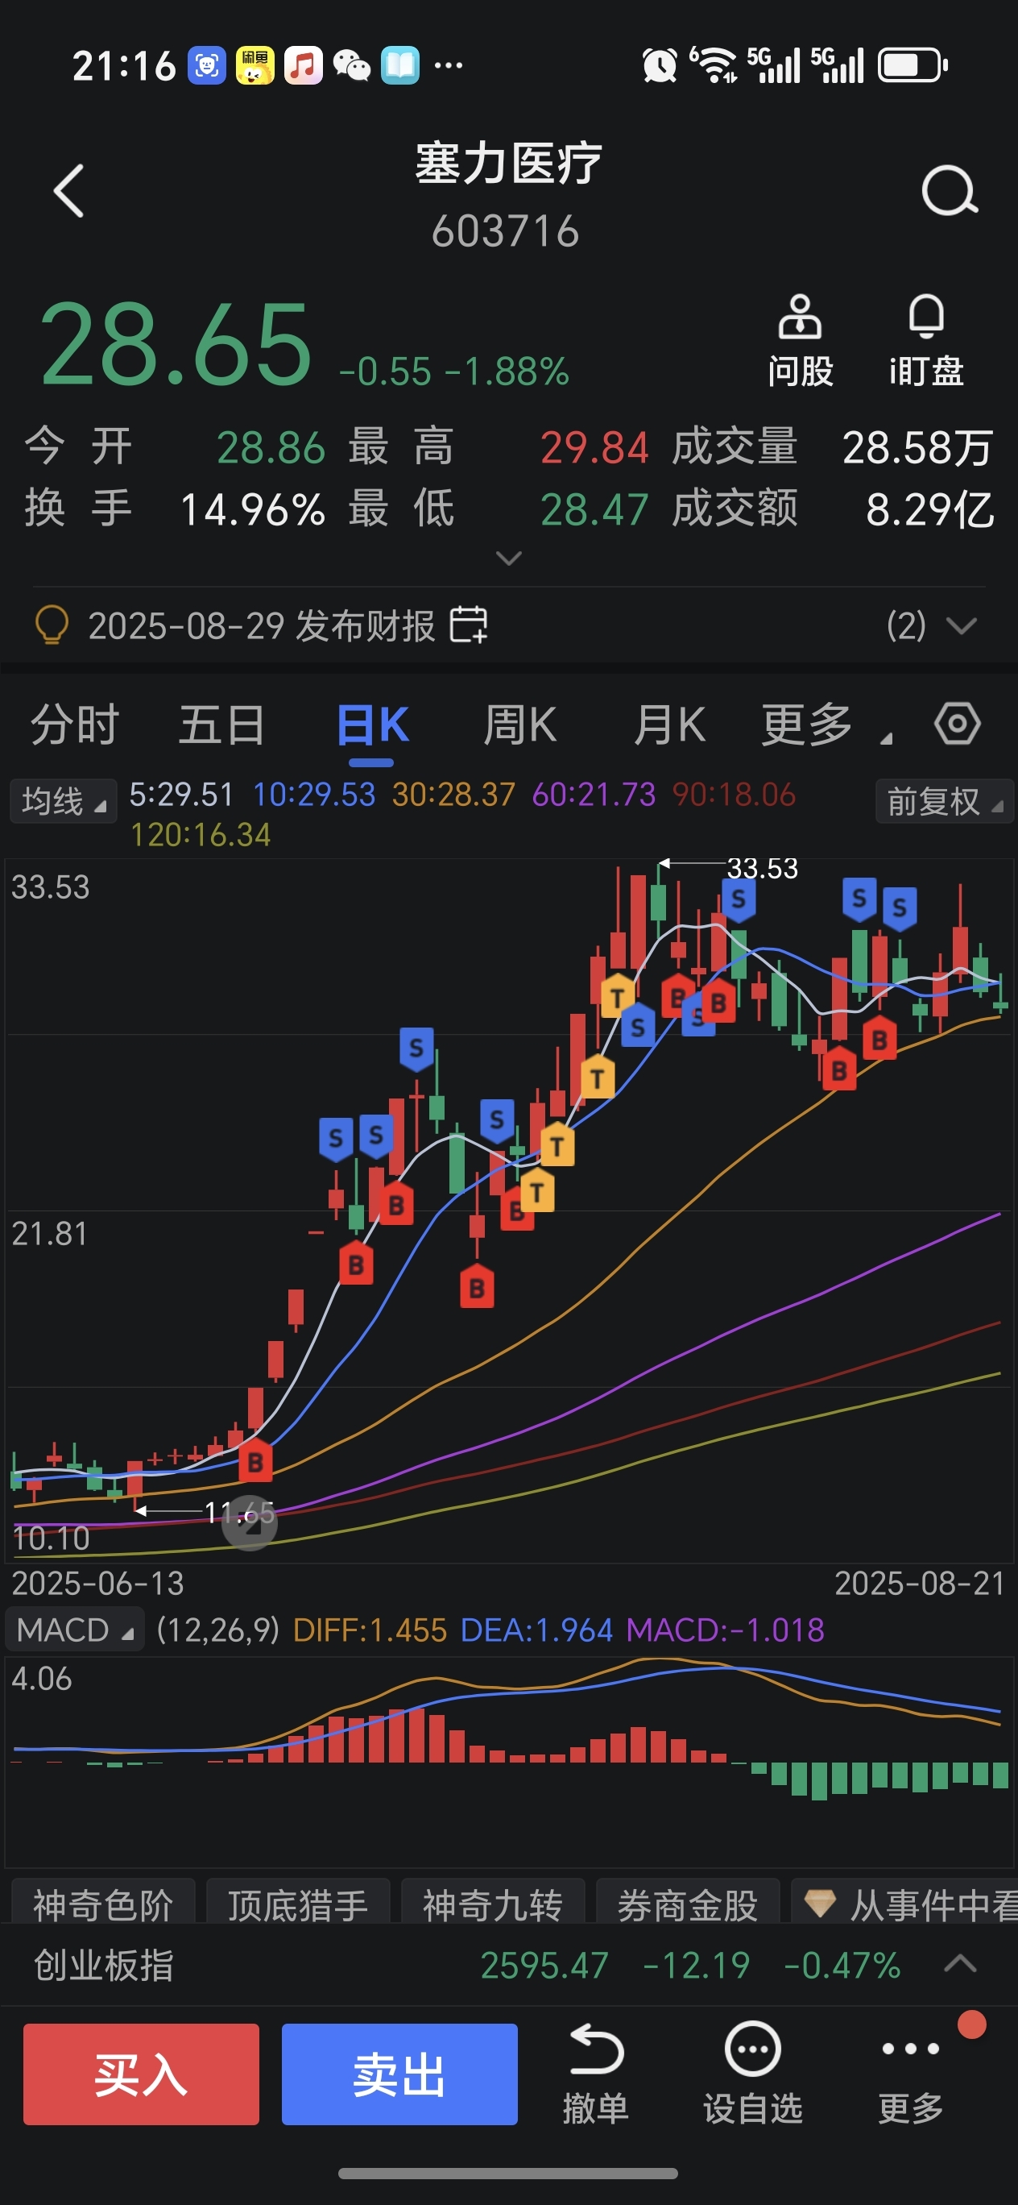The height and width of the screenshot is (2205, 1018).
Task: Select the 顶底猎手 indicator chip
Action: coord(298,1903)
